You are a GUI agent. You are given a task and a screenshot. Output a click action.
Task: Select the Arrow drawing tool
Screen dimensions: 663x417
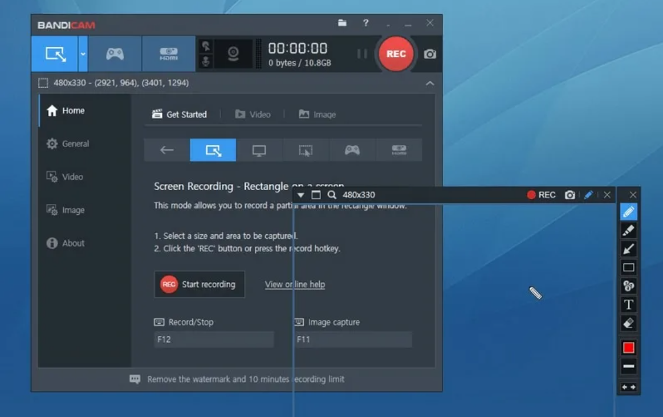click(x=628, y=249)
